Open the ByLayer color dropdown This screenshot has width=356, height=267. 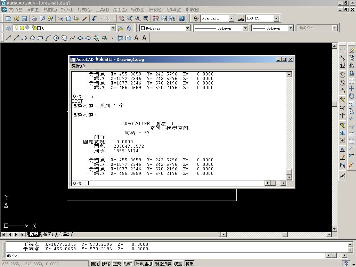click(x=187, y=28)
